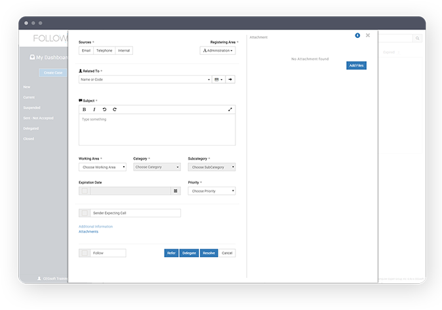Viewport: 442px width, 310px height.
Task: Click the Create Case button in sidebar
Action: (53, 73)
